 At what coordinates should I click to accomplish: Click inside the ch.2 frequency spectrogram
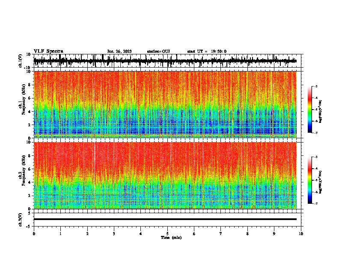coord(165,176)
